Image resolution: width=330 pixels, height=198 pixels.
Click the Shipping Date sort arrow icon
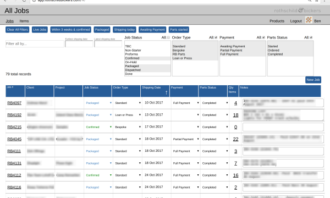click(166, 92)
